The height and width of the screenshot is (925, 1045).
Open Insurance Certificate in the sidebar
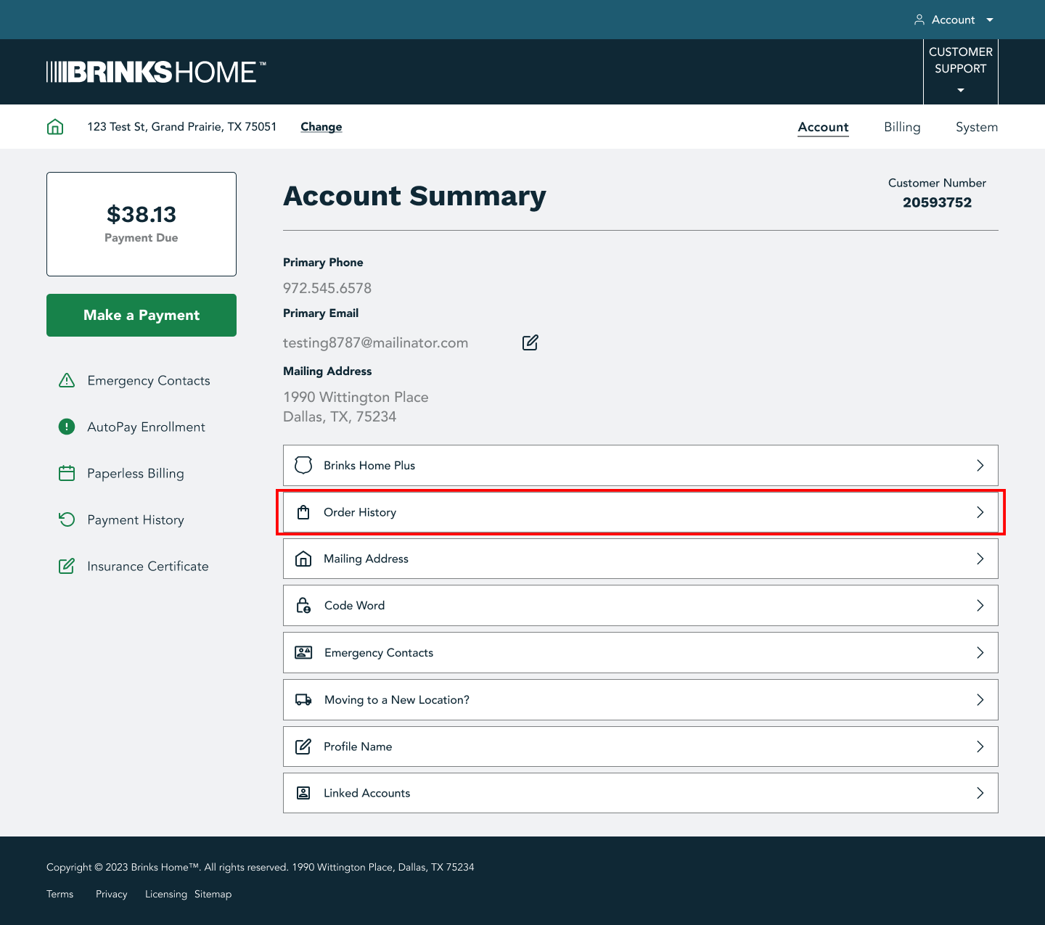click(x=148, y=566)
